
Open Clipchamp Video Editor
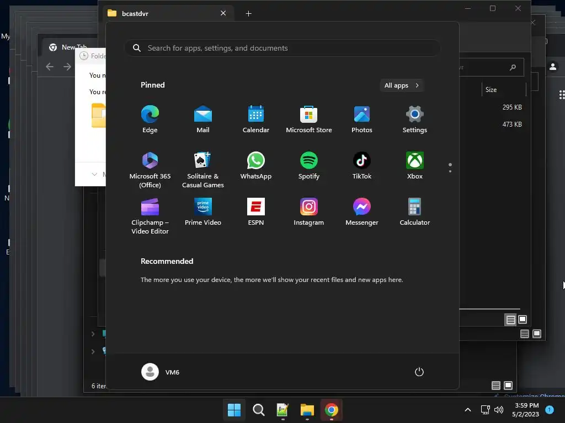point(150,216)
